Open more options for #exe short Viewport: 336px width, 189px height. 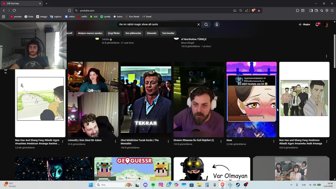click(274, 141)
